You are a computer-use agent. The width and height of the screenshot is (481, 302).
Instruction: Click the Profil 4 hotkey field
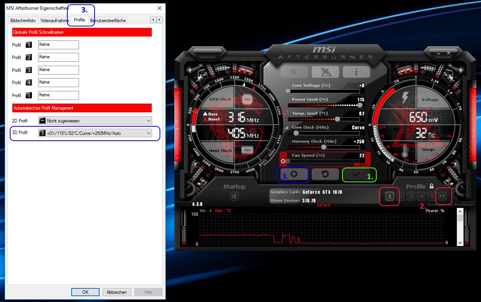(x=58, y=82)
